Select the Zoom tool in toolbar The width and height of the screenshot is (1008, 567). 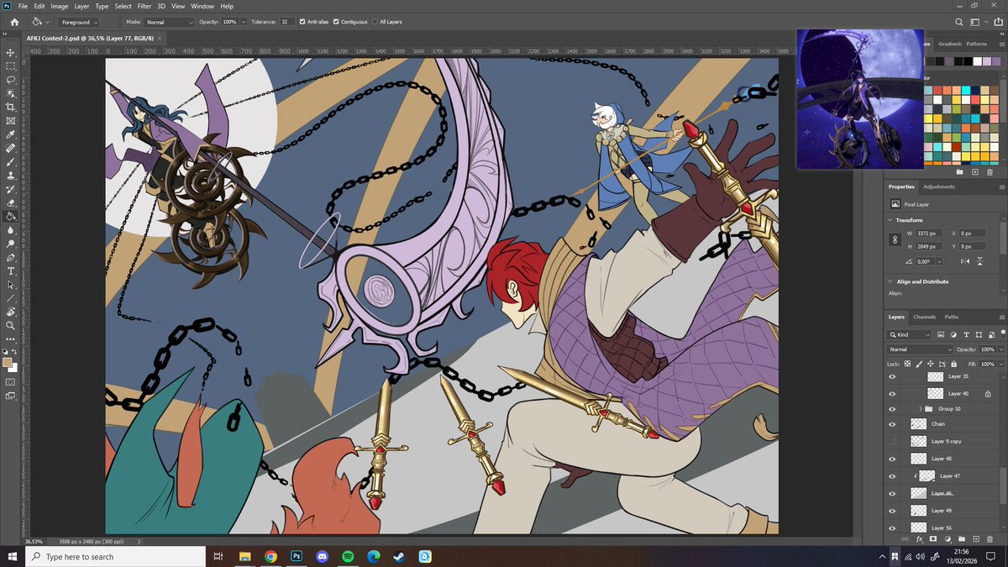tap(11, 325)
